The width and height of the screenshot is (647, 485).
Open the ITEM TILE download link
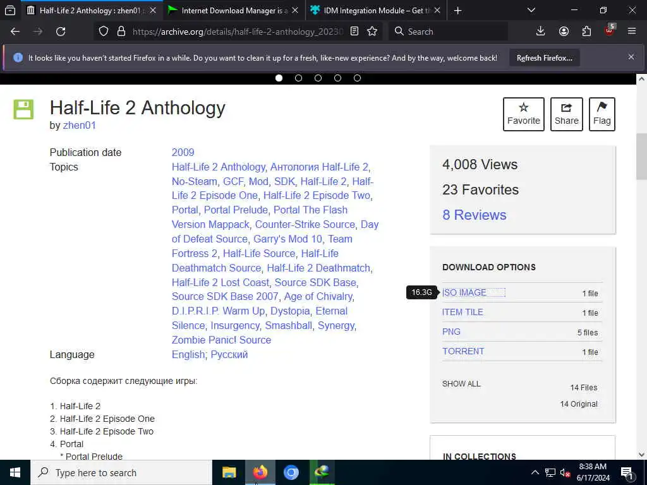pyautogui.click(x=463, y=312)
